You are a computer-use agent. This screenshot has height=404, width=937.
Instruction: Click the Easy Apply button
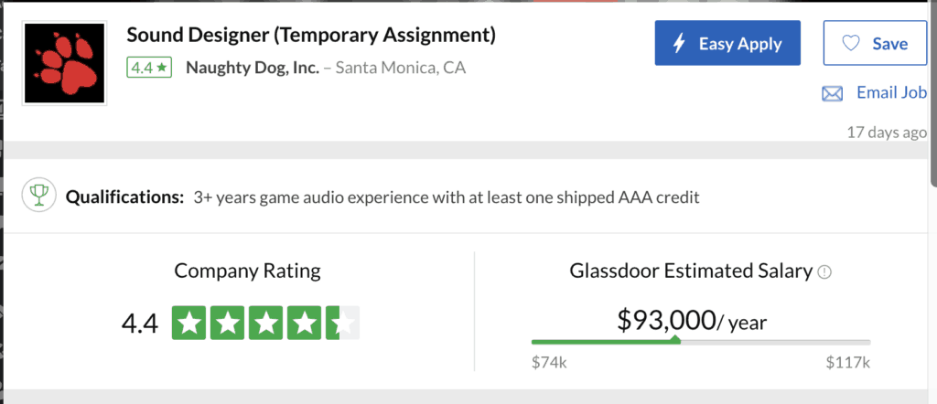tap(727, 43)
